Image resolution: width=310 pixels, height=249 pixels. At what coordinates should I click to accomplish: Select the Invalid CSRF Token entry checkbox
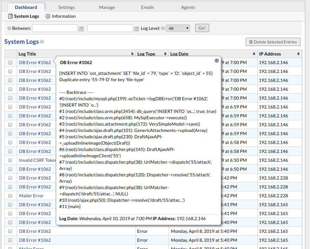10,161
